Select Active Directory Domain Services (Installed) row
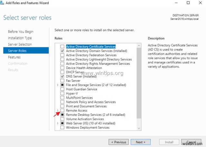Screen dimensions: 206x147 (97, 51)
